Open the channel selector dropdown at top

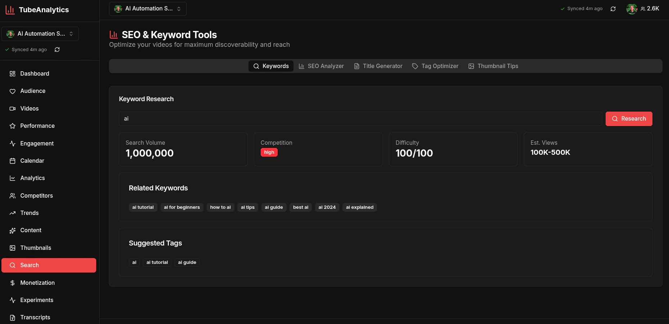click(148, 8)
